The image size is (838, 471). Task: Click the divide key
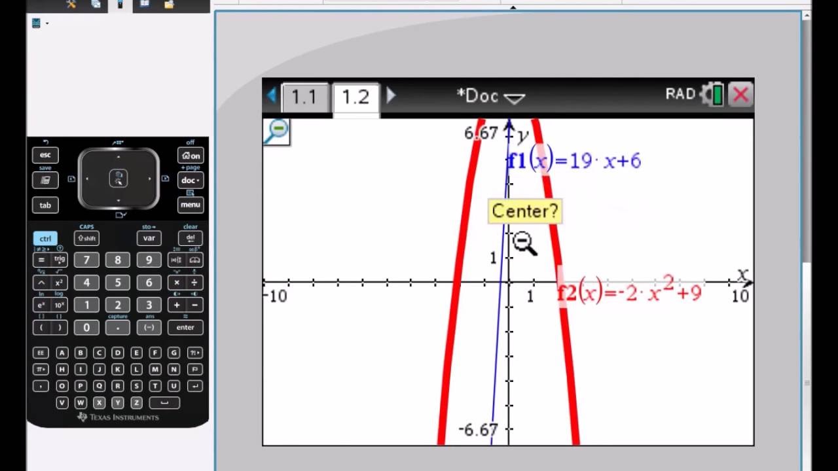click(195, 283)
